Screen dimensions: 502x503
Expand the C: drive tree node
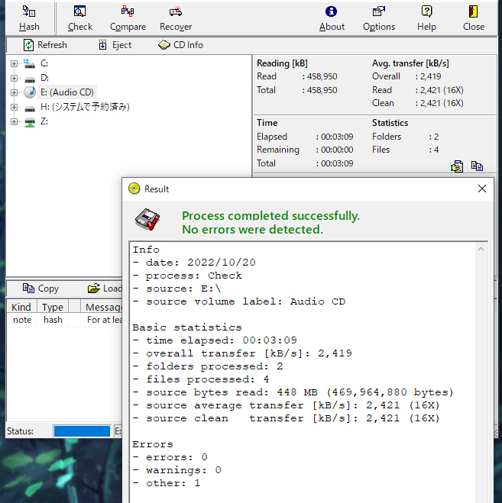pos(15,63)
